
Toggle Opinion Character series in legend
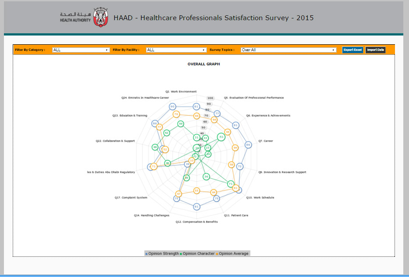(x=197, y=253)
